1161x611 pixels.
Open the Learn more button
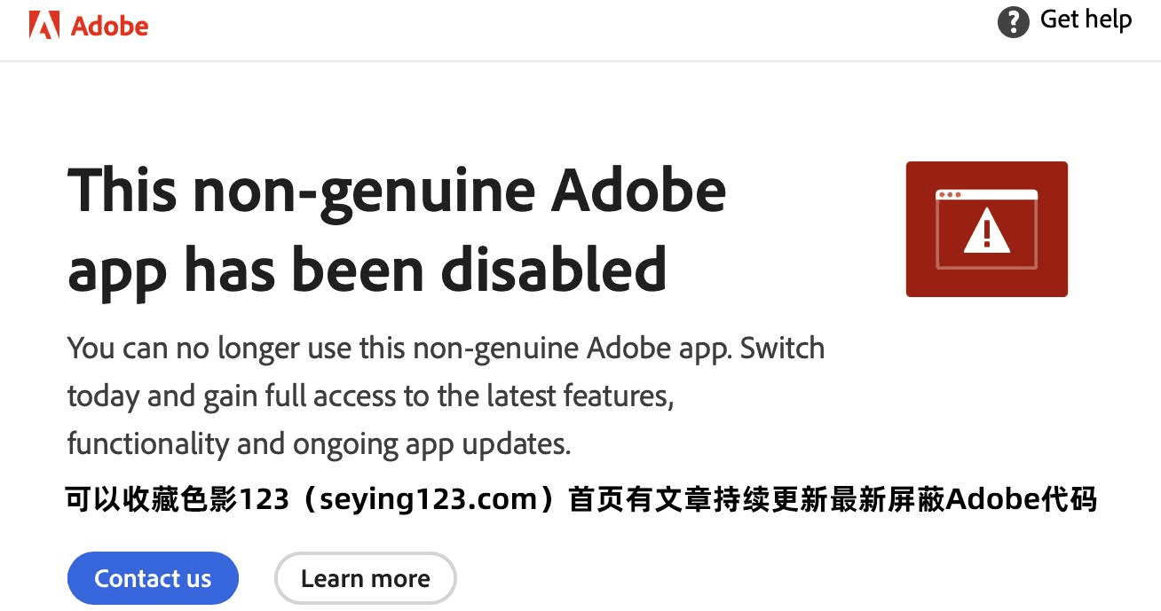[x=365, y=579]
